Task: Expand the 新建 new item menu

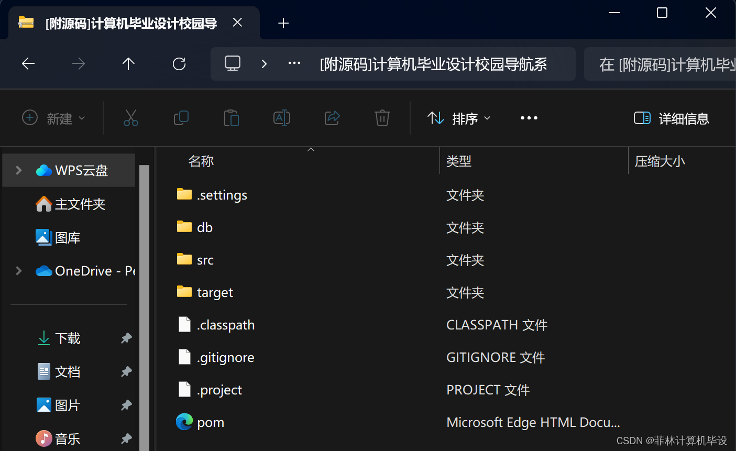Action: (x=54, y=118)
